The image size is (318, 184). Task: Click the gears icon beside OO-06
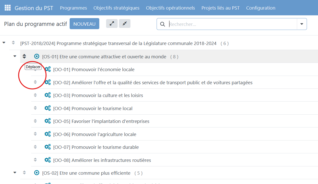[48, 134]
